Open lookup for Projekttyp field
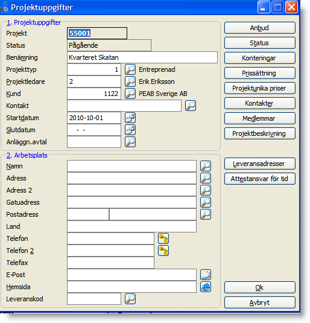Image resolution: width=310 pixels, height=323 pixels. pos(130,69)
